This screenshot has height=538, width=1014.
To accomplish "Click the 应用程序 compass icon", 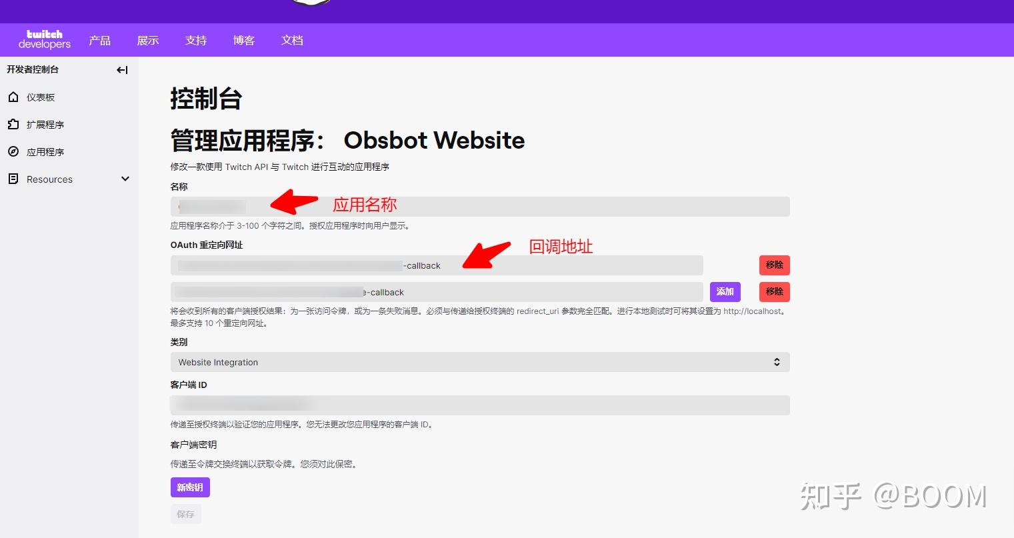I will click(13, 152).
